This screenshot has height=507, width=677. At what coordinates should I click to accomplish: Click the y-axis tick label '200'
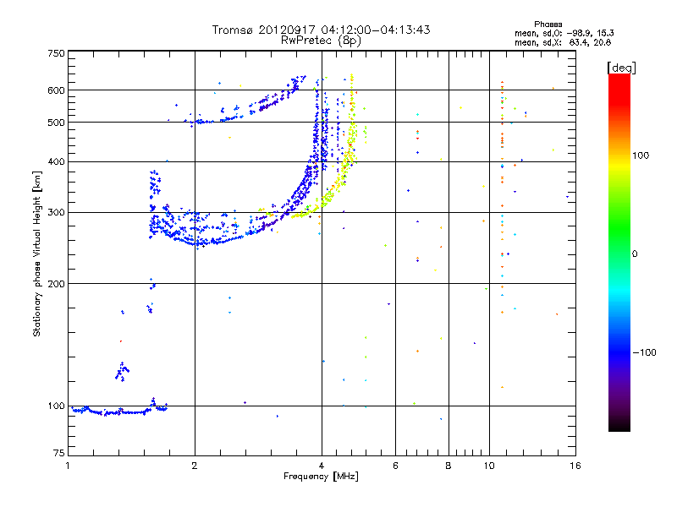(56, 284)
